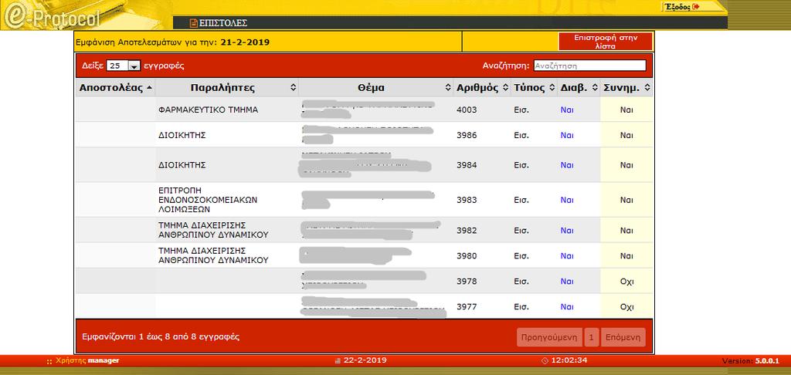The height and width of the screenshot is (375, 791).
Task: Click protocol number 3986
Action: point(467,135)
